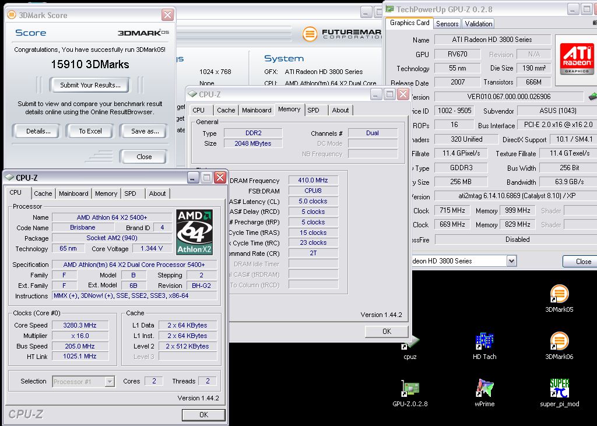Click the GPU field RV670 in GPU-Z
The height and width of the screenshot is (426, 597).
457,54
